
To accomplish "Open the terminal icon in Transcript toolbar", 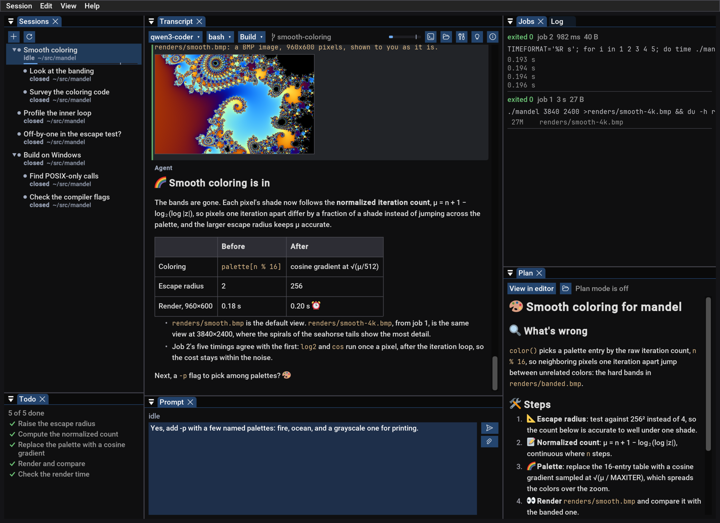I will [430, 37].
